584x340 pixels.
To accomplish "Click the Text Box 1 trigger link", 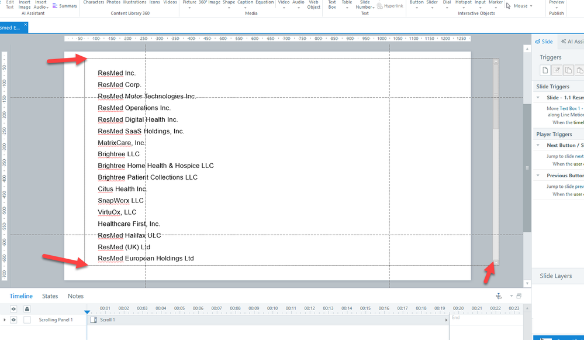I will click(x=570, y=108).
